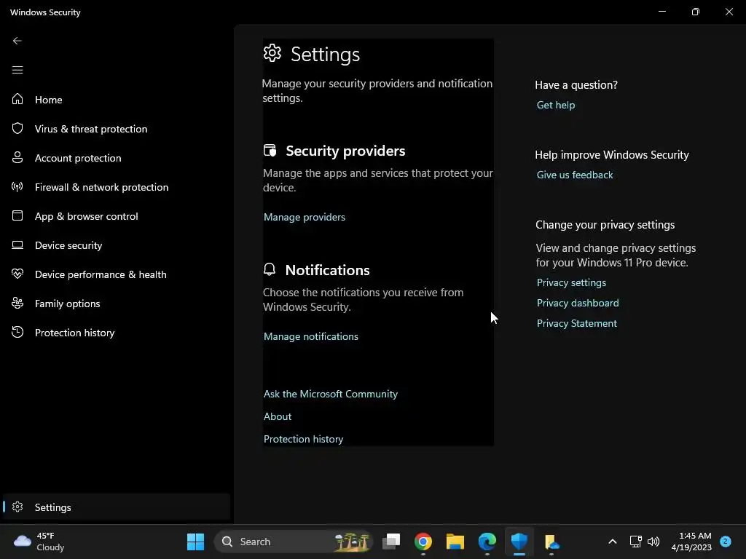Open Privacy dashboard link
This screenshot has height=559, width=746.
(x=578, y=304)
